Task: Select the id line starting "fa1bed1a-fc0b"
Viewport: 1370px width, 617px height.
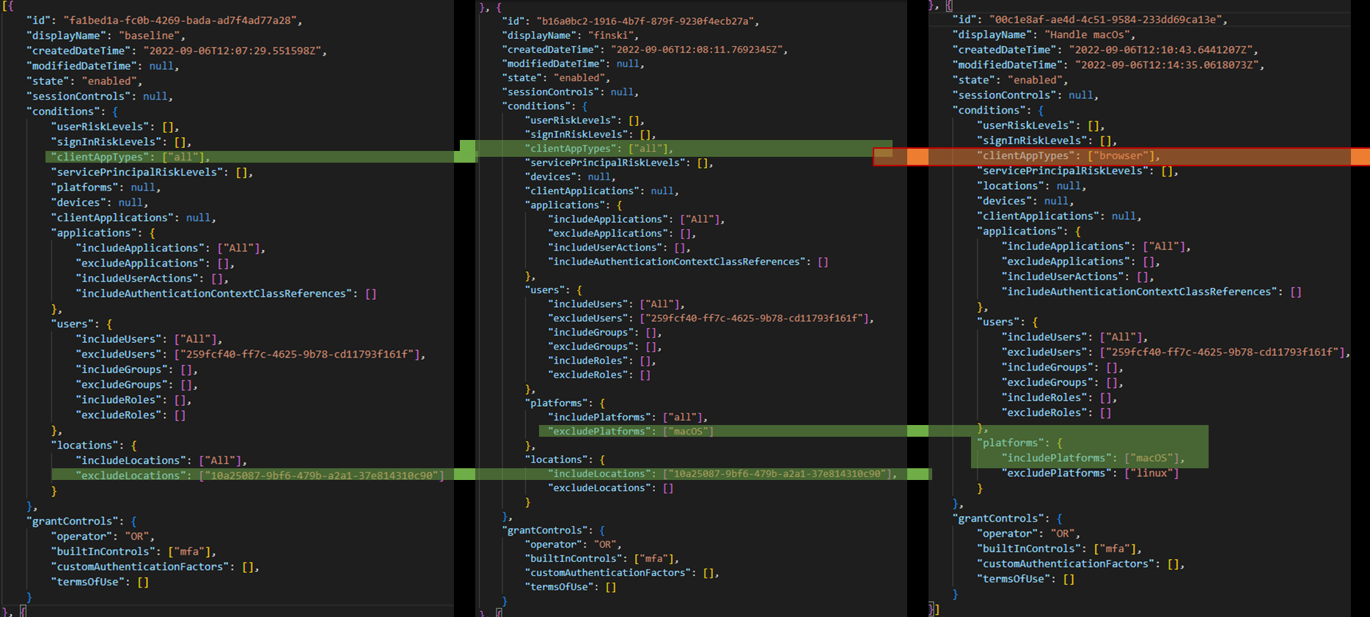Action: tap(164, 21)
